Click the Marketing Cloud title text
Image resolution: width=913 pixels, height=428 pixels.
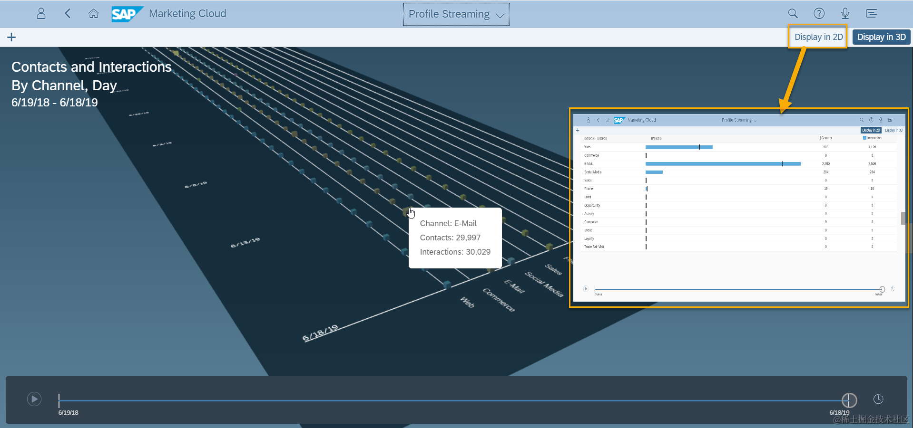coord(187,14)
